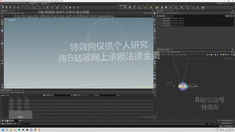Open Windows taskbar Search
This screenshot has height=132, width=235.
click(x=7, y=130)
